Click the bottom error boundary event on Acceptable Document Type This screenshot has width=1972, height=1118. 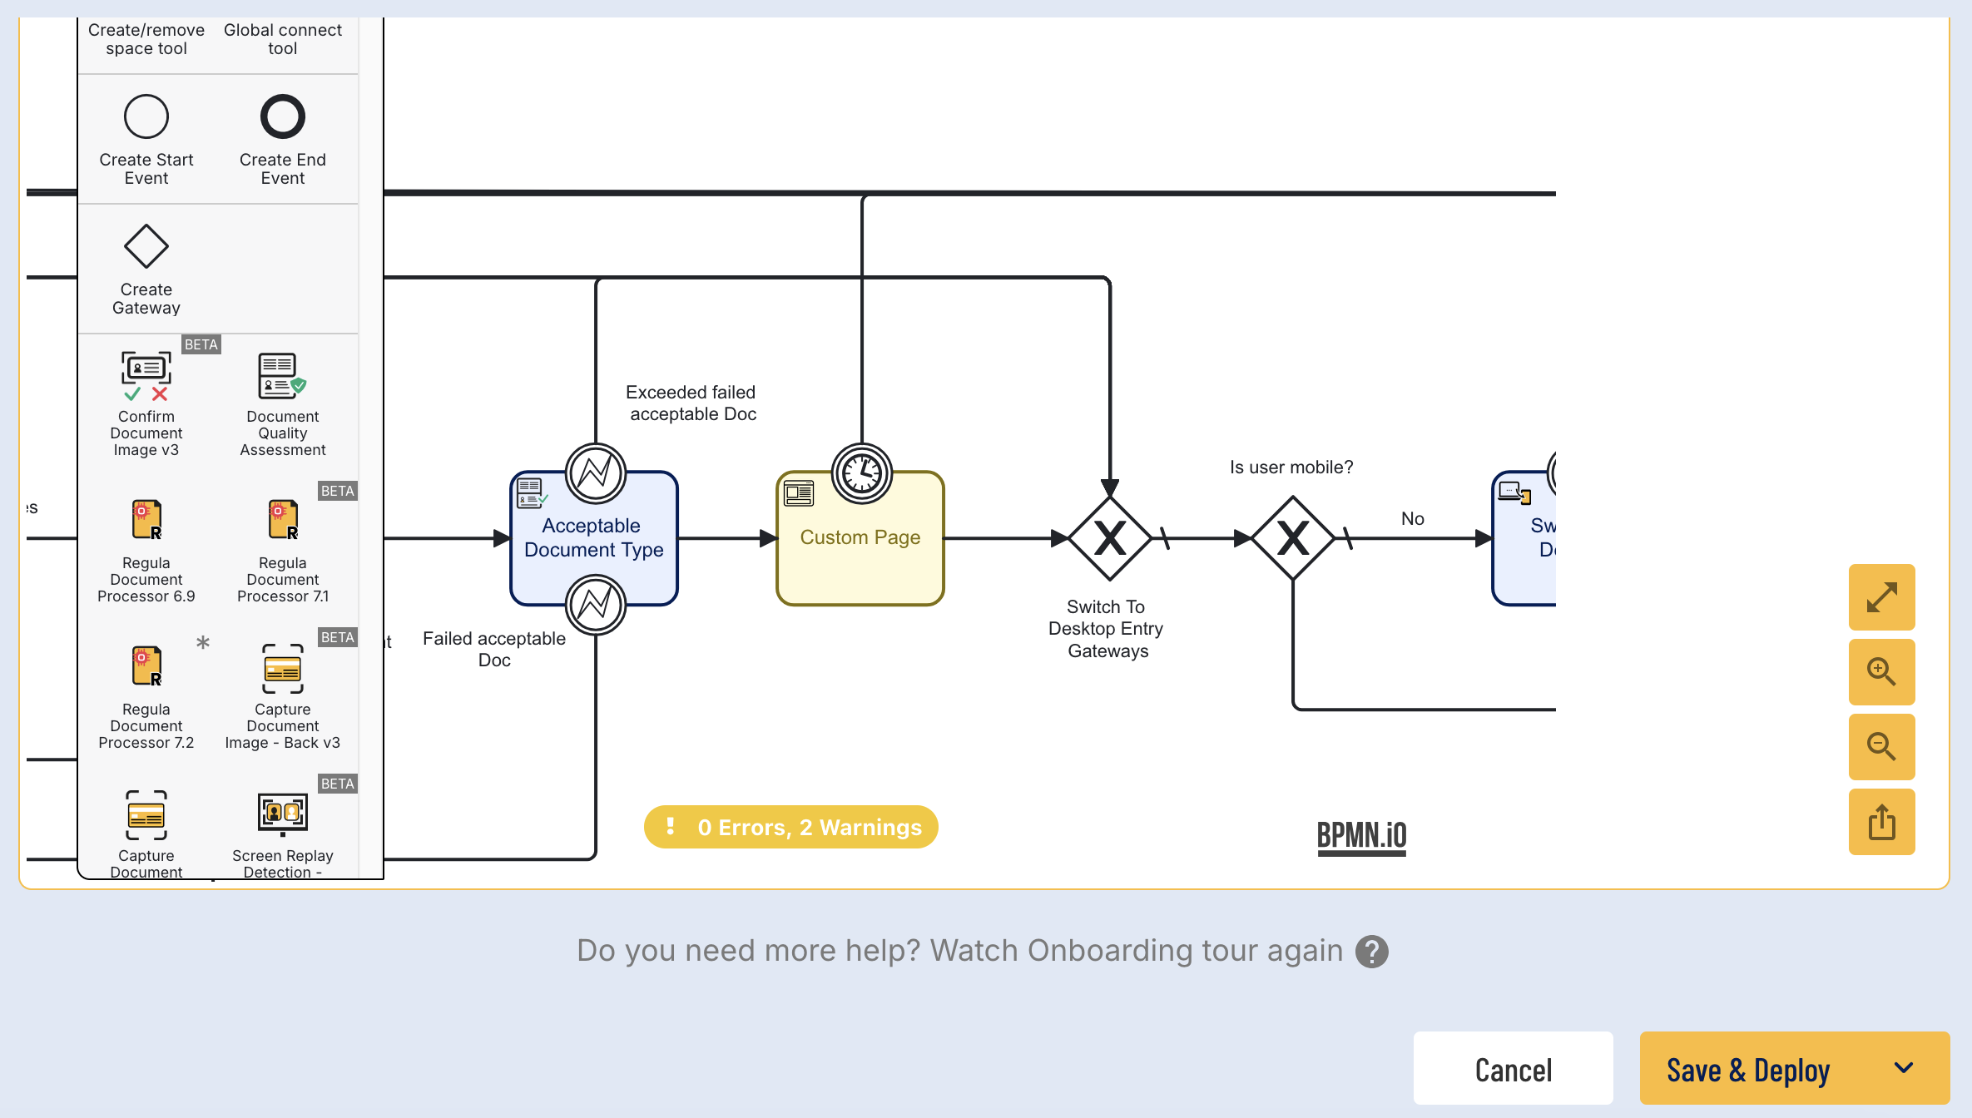[x=596, y=605]
